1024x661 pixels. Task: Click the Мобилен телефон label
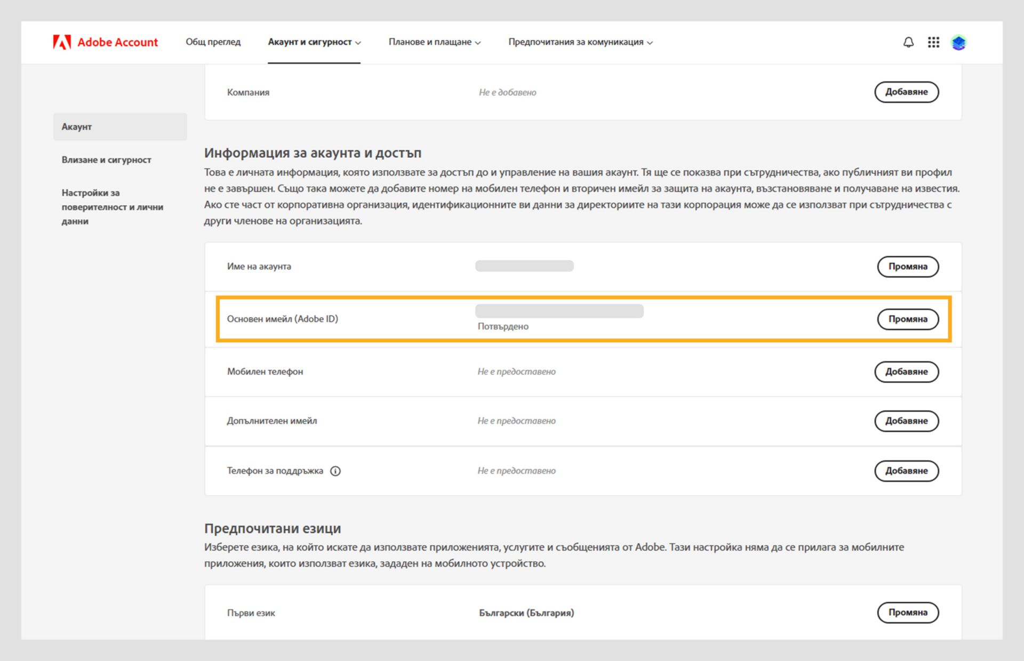(x=265, y=372)
